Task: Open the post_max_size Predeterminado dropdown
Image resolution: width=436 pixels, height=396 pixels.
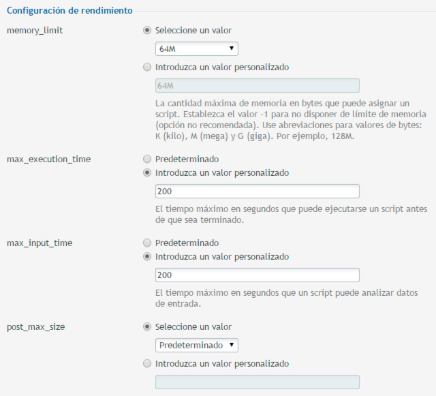Action: [197, 345]
